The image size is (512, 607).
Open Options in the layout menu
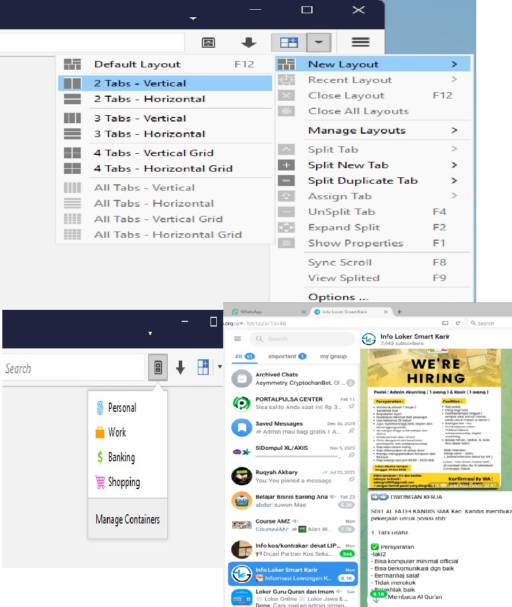pos(338,297)
